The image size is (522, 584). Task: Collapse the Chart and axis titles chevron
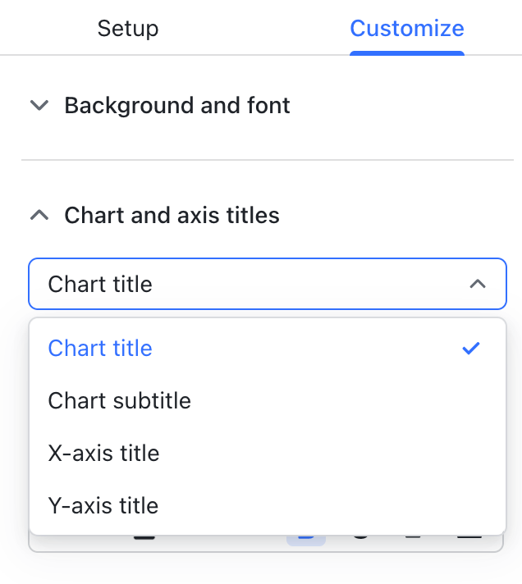pyautogui.click(x=39, y=216)
